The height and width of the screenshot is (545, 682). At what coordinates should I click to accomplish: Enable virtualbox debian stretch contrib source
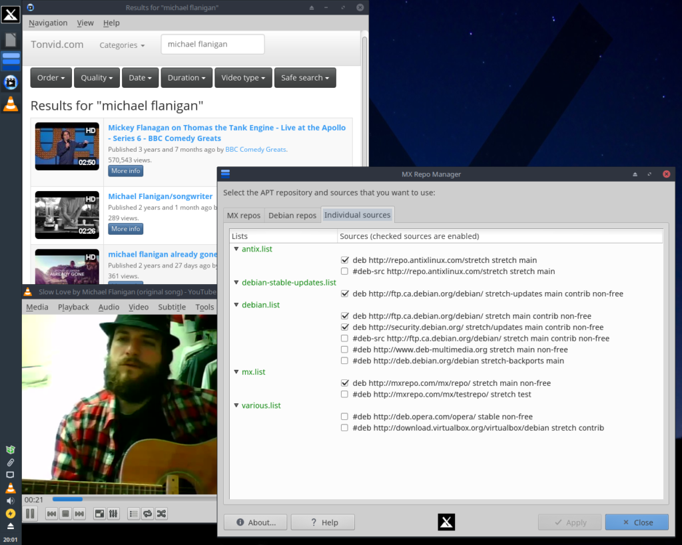[x=344, y=428]
